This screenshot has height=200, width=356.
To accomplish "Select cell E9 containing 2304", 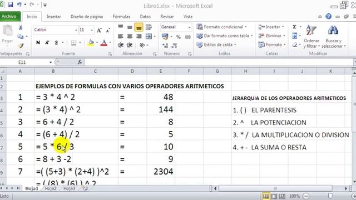I will (x=161, y=172).
